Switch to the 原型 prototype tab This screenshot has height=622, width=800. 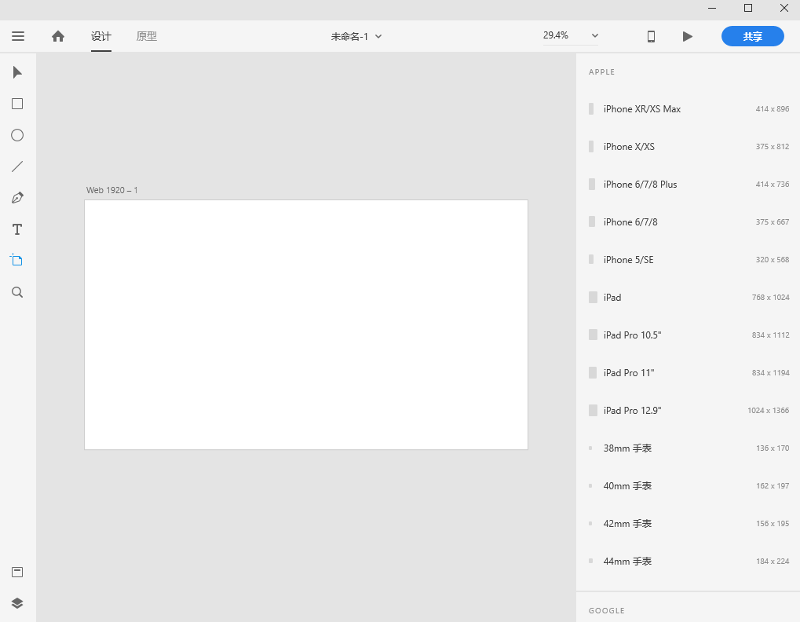click(147, 36)
